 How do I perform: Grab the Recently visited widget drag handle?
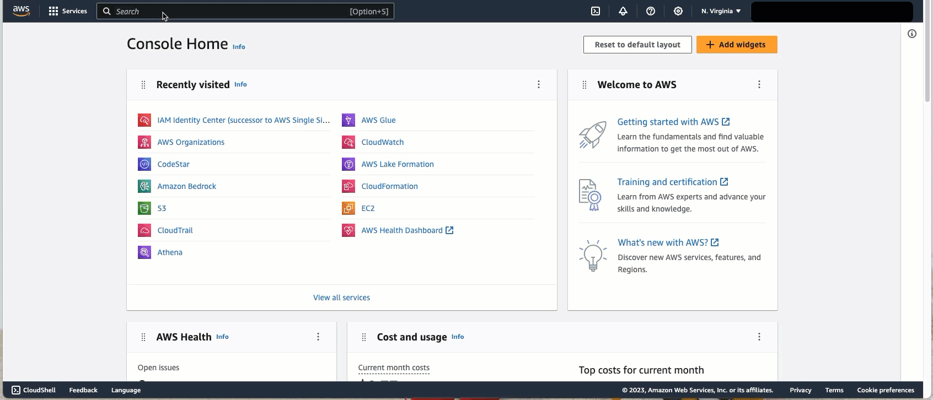[143, 85]
